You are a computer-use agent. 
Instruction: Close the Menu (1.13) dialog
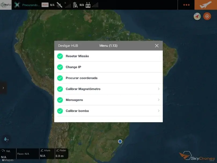point(157,46)
